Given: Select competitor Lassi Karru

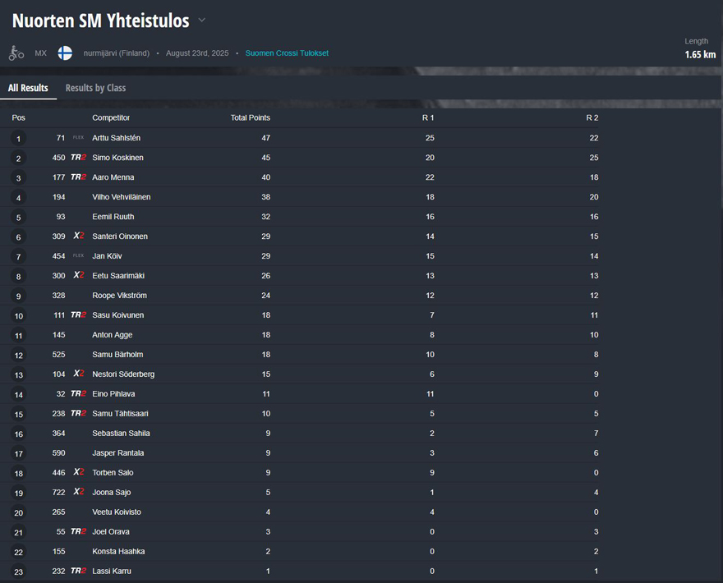Looking at the screenshot, I should [x=112, y=571].
